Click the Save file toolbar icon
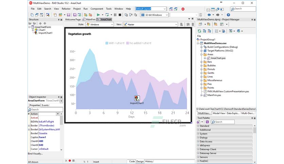The image size is (284, 164). click(69, 15)
